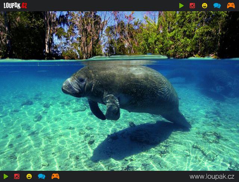
Task: Visit the www.loupak.cz link in the footer
Action: (x=212, y=176)
